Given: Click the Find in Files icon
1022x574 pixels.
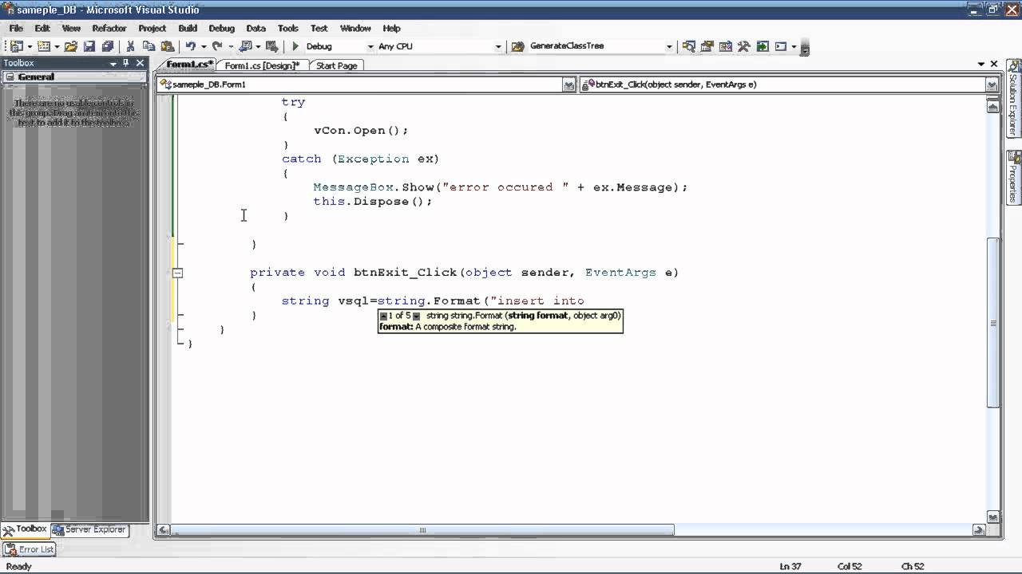Looking at the screenshot, I should tap(518, 46).
